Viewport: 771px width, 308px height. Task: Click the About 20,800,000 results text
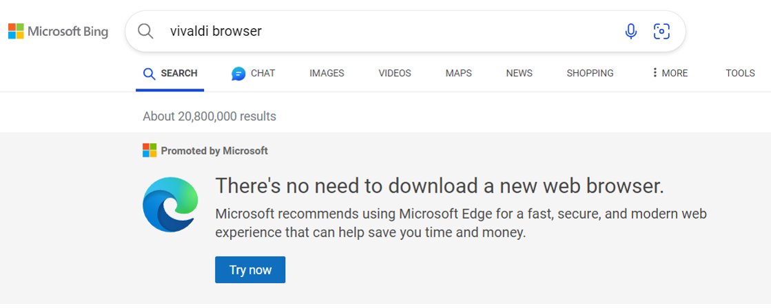[209, 116]
